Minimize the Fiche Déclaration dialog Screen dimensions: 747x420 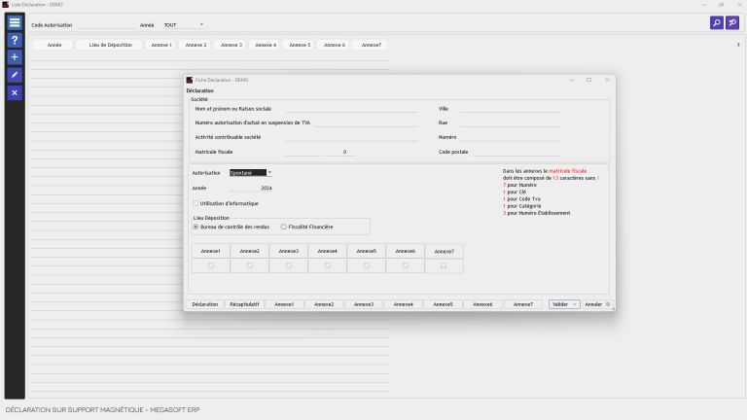click(x=571, y=80)
